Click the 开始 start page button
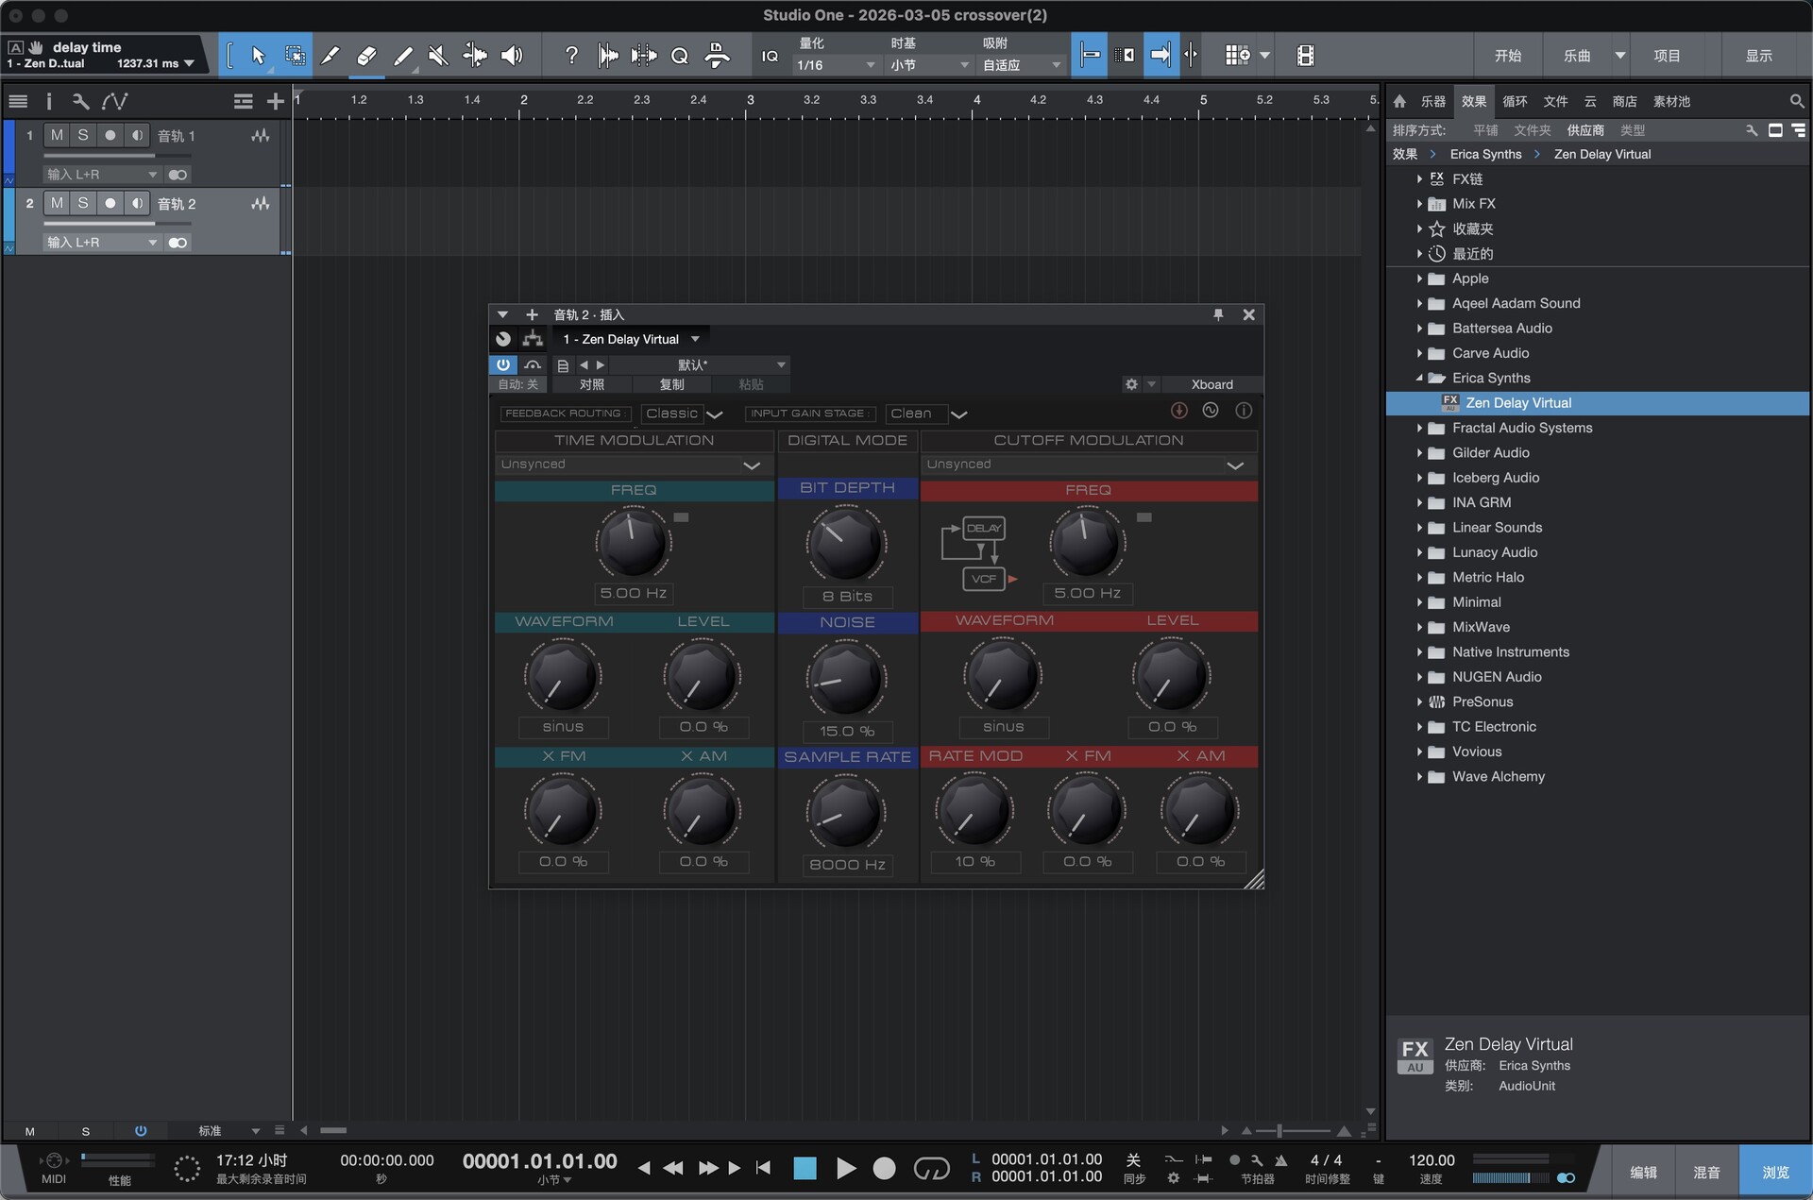Viewport: 1813px width, 1200px height. tap(1507, 56)
